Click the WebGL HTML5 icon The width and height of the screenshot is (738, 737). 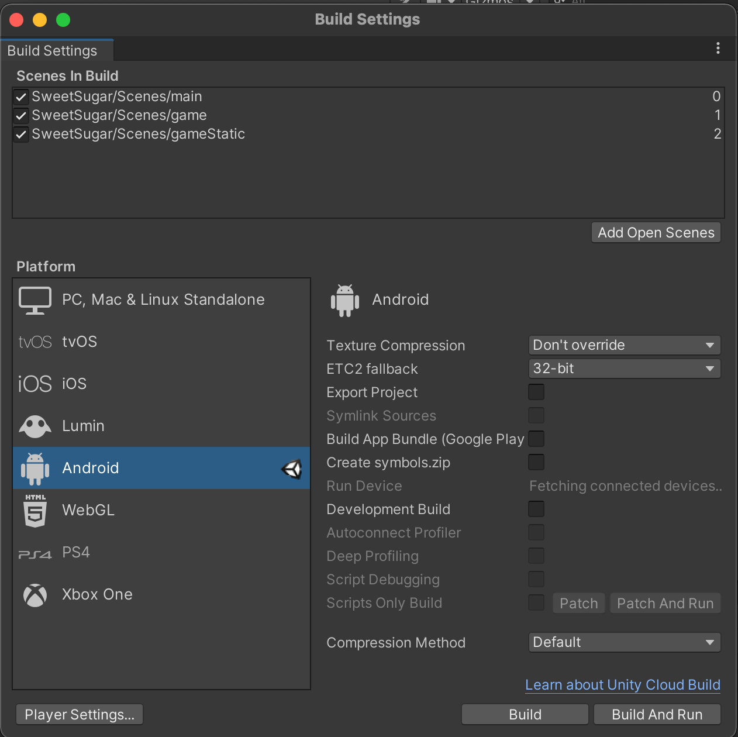pyautogui.click(x=35, y=511)
